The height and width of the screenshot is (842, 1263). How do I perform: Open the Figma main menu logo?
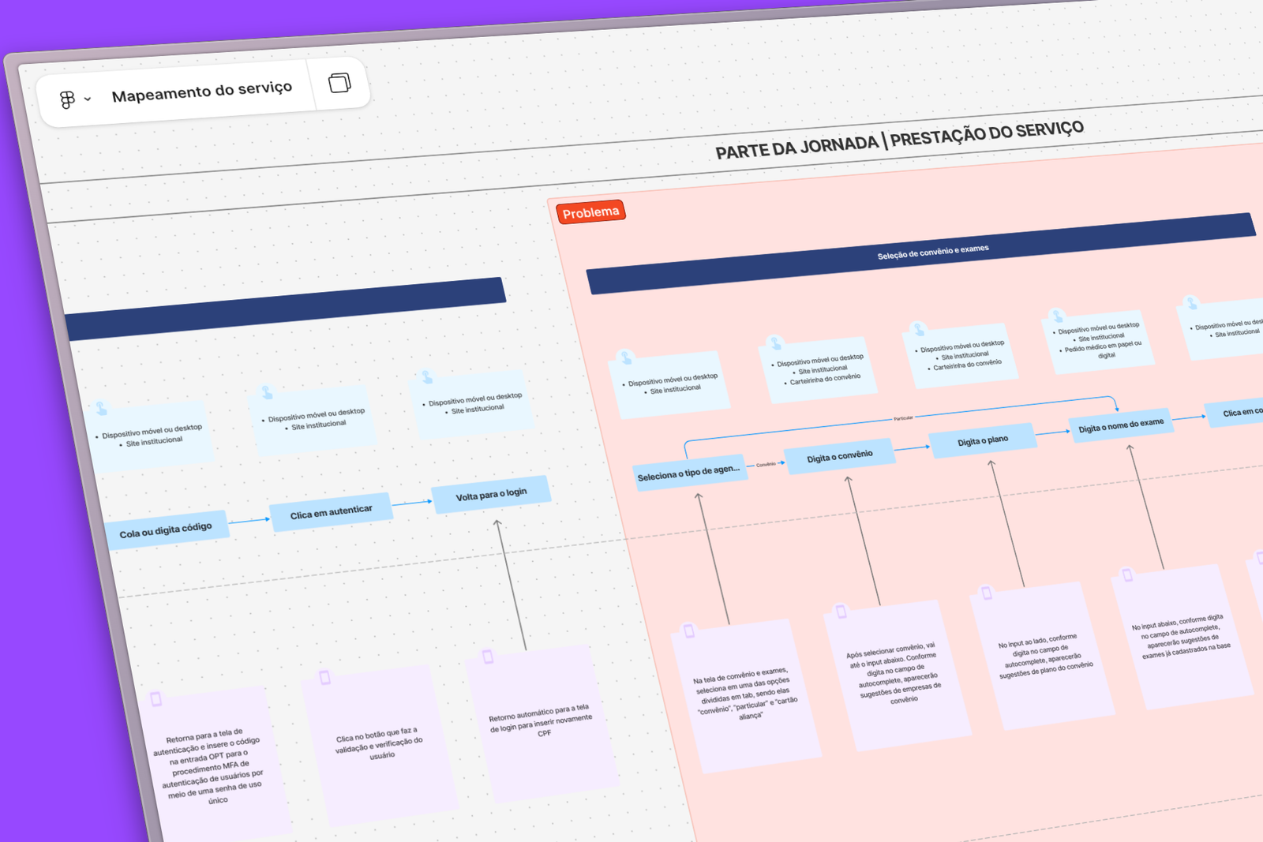click(67, 99)
